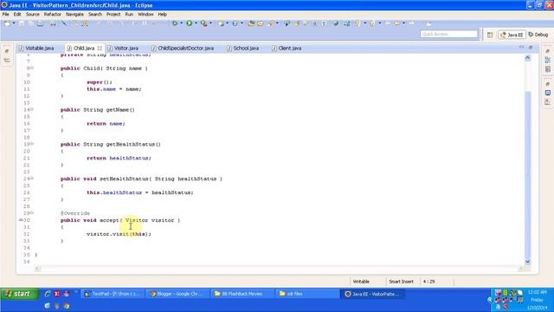Switch to the School.java editor tab

[x=243, y=49]
